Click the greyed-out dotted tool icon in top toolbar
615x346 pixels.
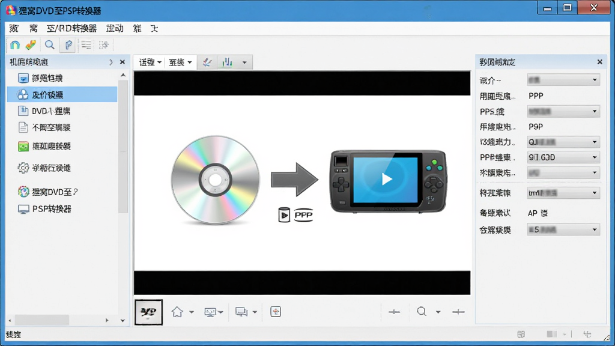(x=103, y=45)
